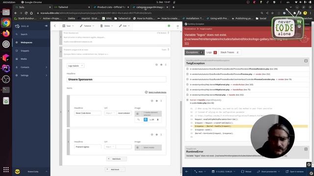This screenshot has height=176, width=314.
Task: Expand the collapsed Team block
Action: click(168, 49)
